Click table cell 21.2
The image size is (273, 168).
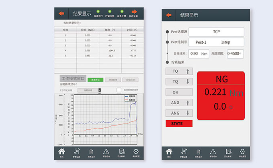point(111,56)
